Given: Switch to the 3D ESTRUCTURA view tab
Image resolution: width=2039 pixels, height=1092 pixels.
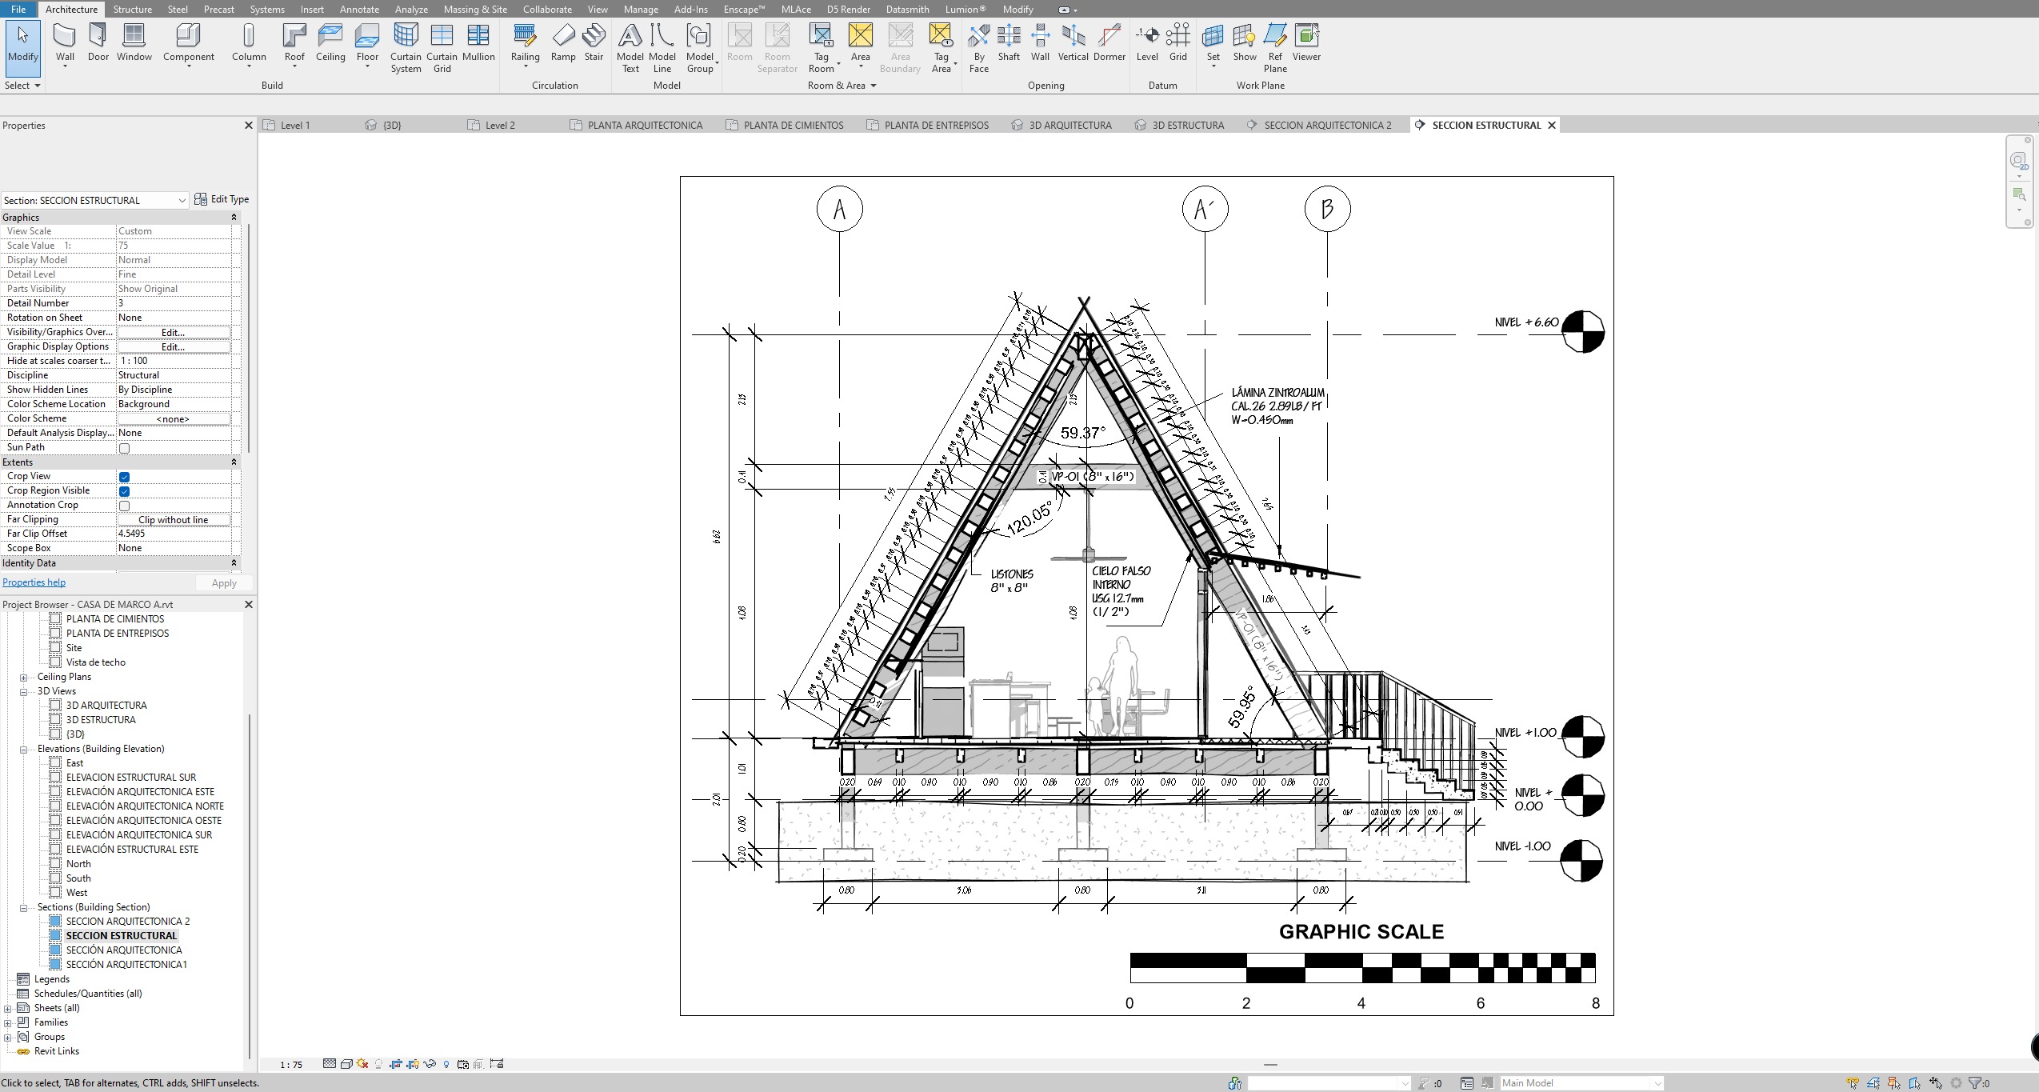Looking at the screenshot, I should pyautogui.click(x=1179, y=125).
